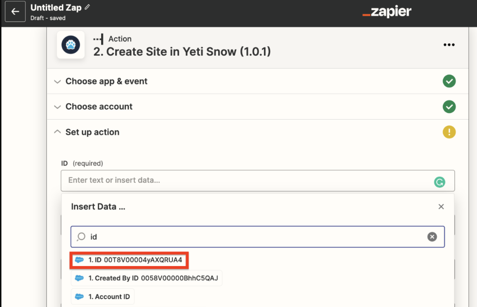
Task: Click the Yeti Snow app icon
Action: (70, 45)
